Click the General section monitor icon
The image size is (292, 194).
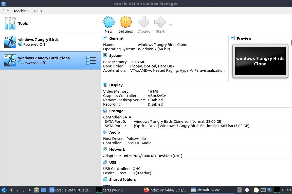(105, 38)
